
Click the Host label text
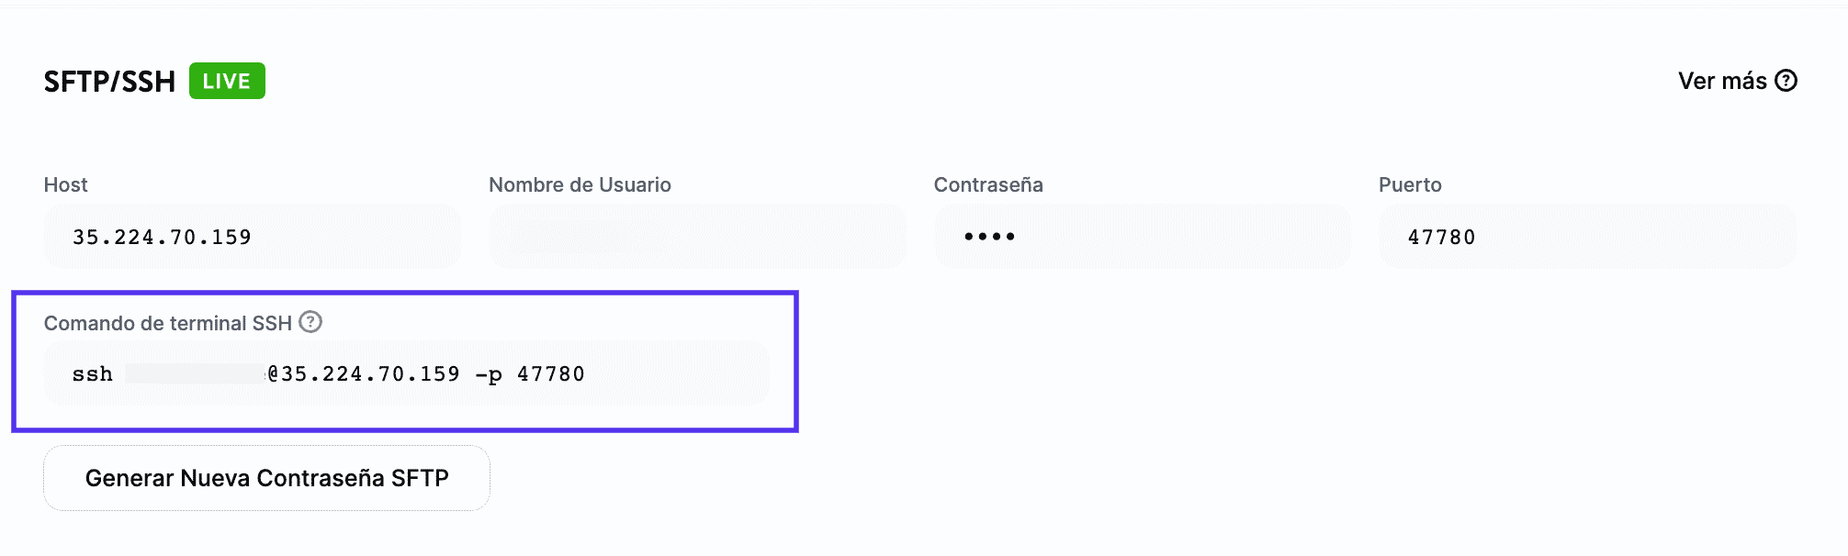click(65, 184)
